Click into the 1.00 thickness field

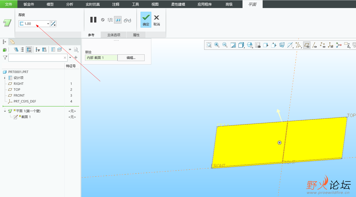point(34,24)
